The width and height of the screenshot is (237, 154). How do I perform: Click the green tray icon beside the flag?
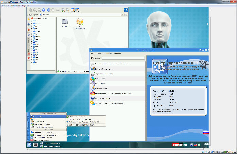(199, 145)
